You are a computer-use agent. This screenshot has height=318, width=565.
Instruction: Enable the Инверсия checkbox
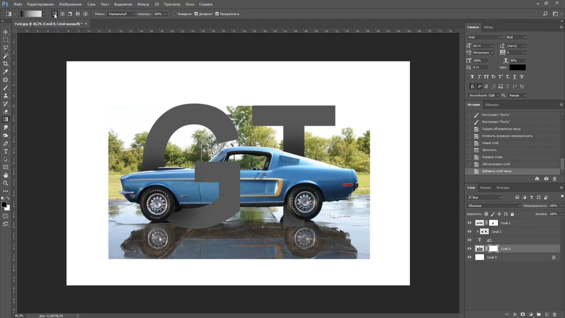pos(175,14)
